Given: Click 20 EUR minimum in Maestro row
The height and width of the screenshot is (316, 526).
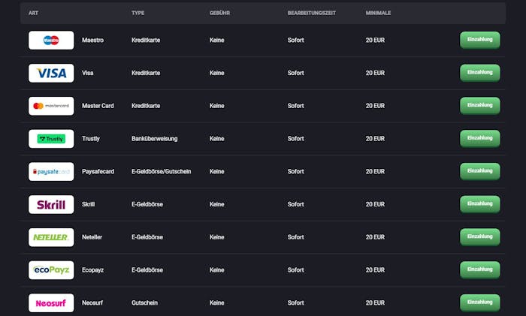Looking at the screenshot, I should click(375, 41).
